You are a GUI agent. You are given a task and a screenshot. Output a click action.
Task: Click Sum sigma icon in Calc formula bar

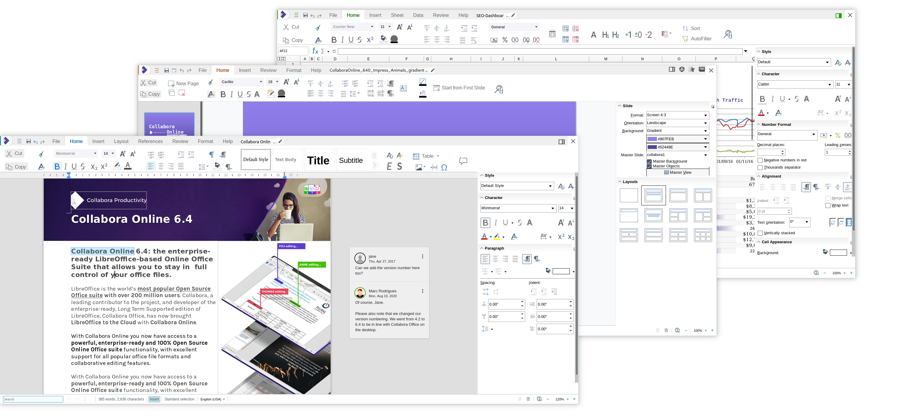pos(322,51)
